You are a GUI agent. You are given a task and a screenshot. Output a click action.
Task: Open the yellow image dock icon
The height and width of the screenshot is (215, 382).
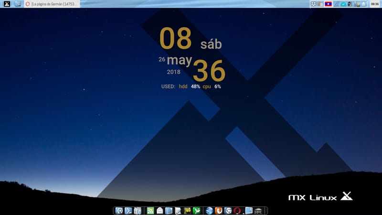[187, 211]
